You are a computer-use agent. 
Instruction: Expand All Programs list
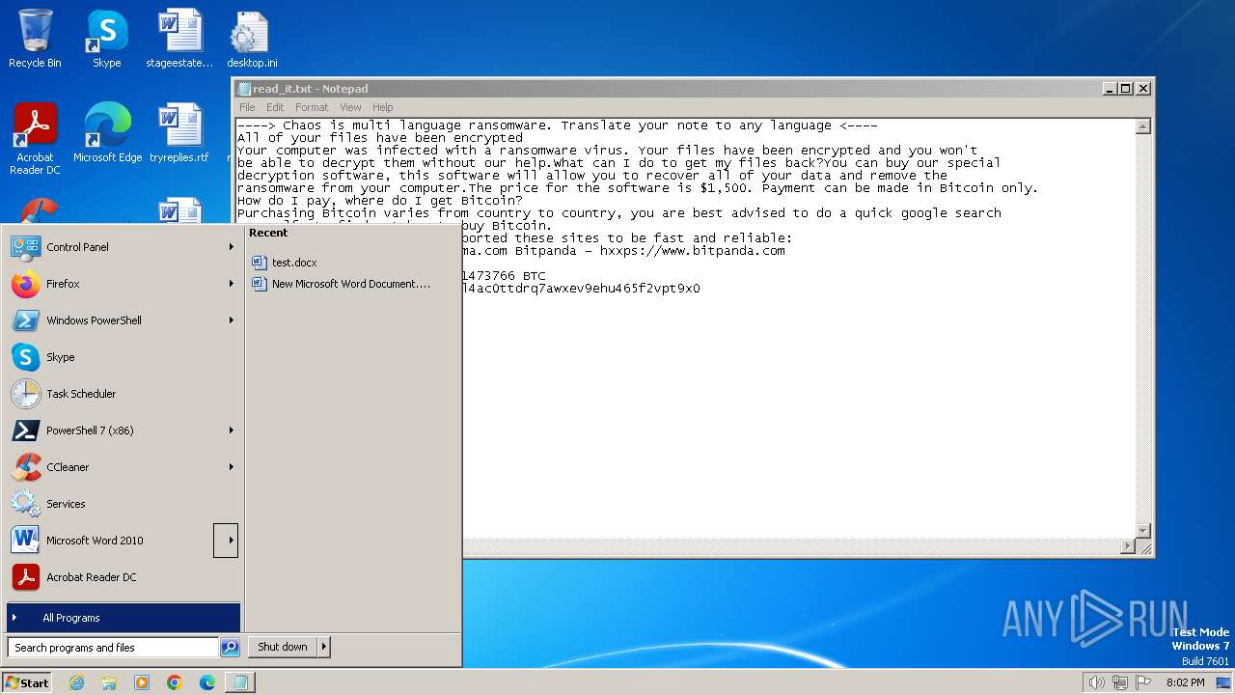pyautogui.click(x=123, y=618)
